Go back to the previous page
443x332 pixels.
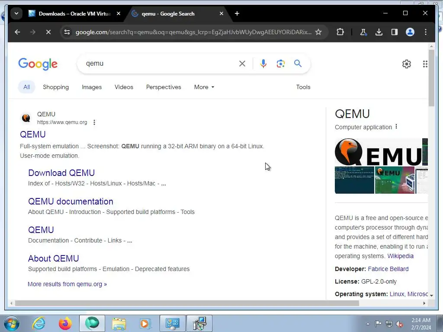point(17,32)
